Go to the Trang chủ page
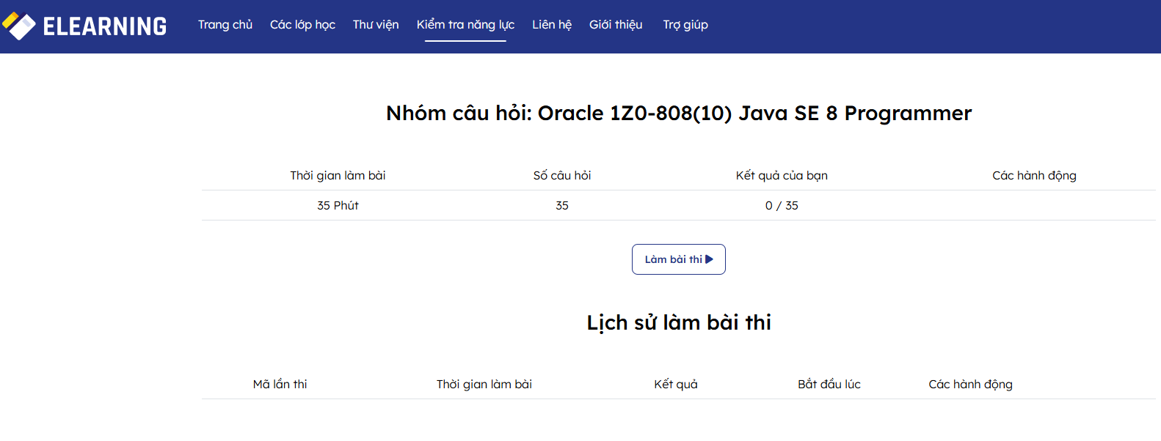Image resolution: width=1161 pixels, height=441 pixels. [x=225, y=25]
